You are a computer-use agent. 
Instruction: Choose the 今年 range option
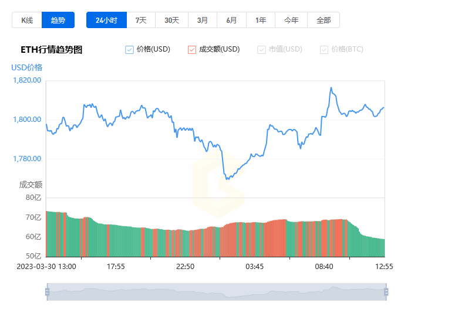pos(291,20)
